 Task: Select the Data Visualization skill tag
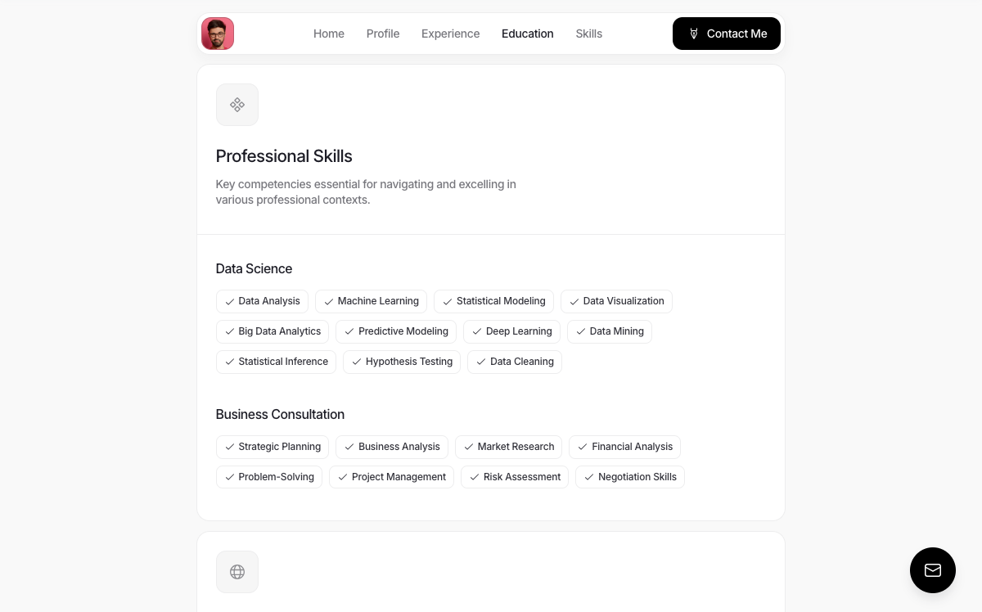pyautogui.click(x=616, y=301)
